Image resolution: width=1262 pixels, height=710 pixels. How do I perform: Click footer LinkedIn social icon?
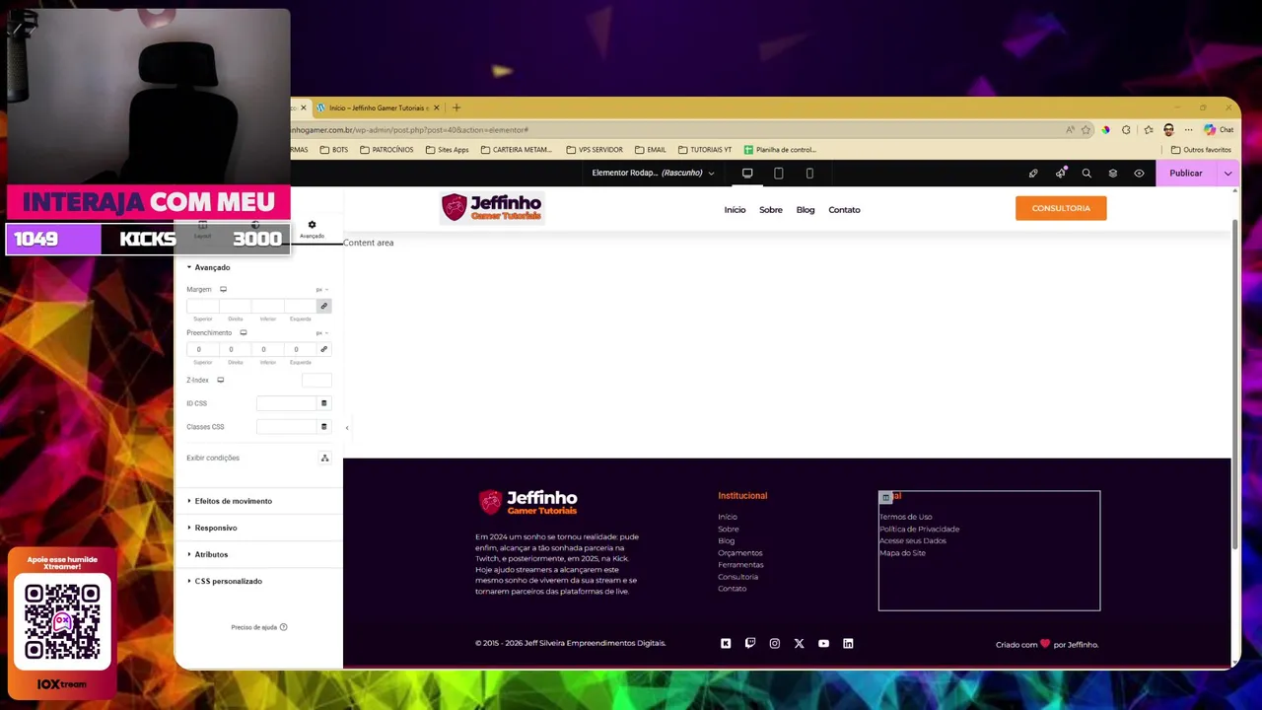(848, 644)
